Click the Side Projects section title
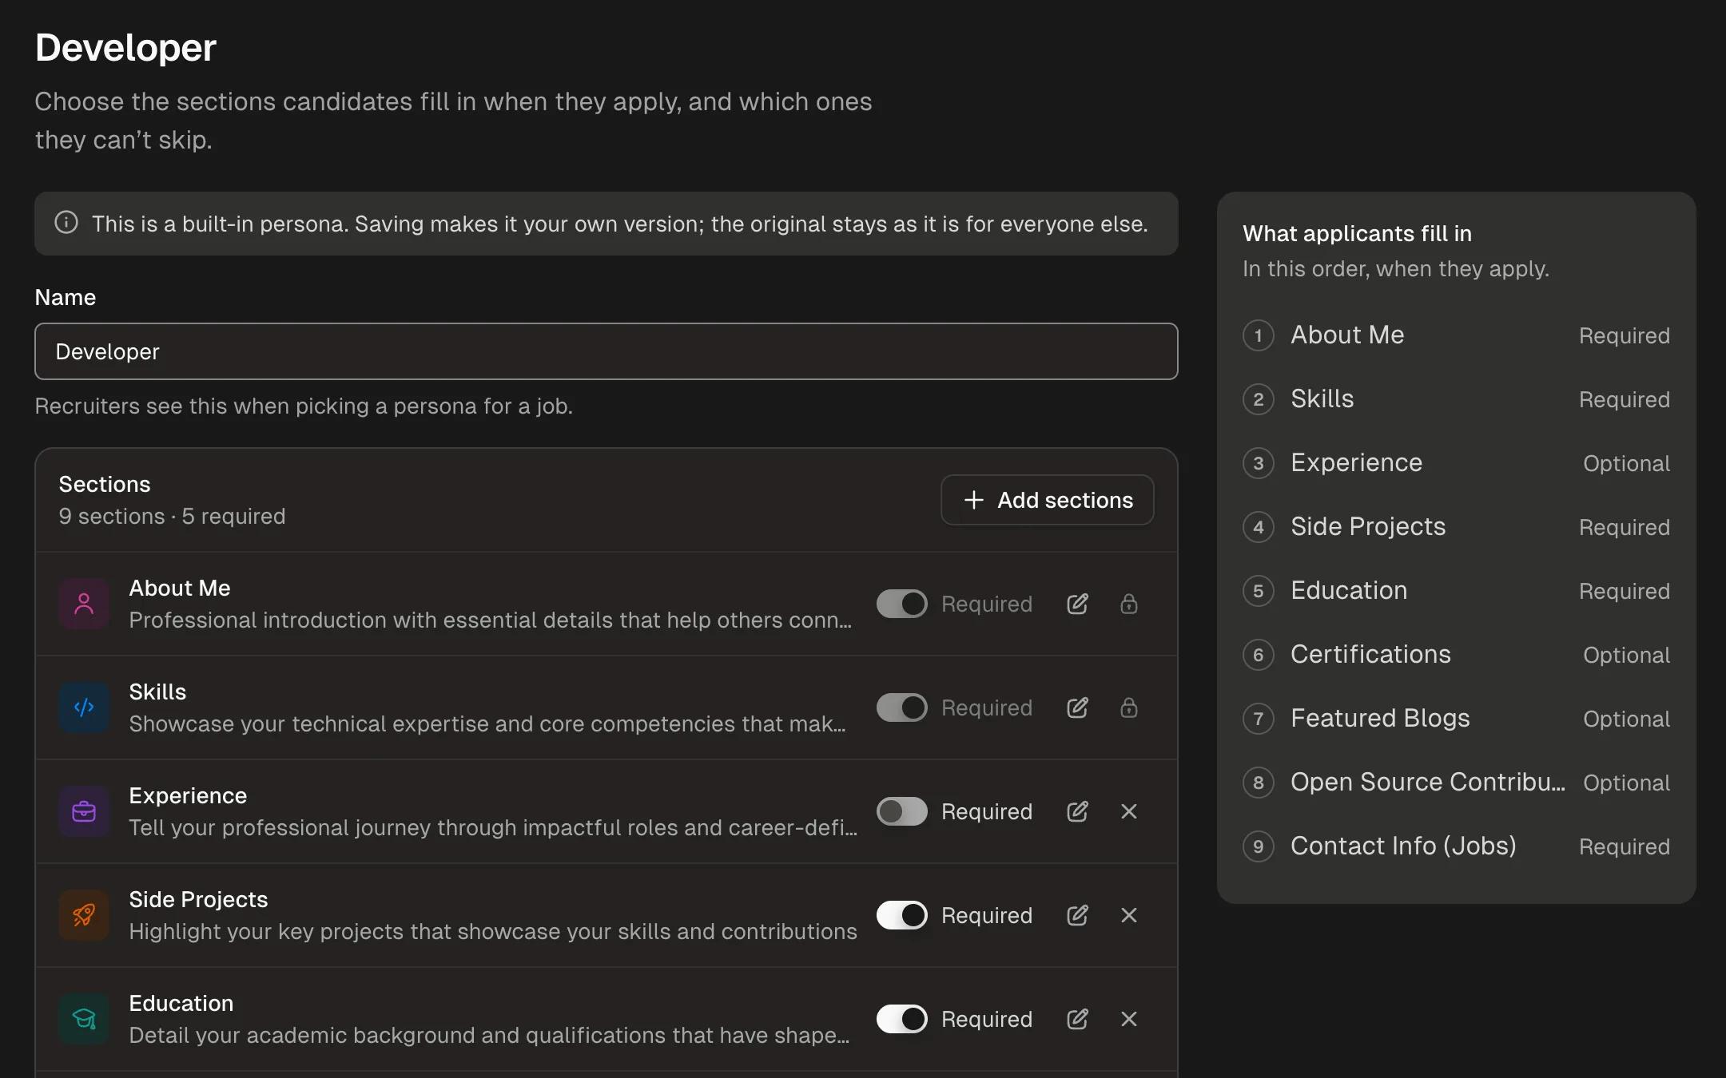 (x=198, y=899)
